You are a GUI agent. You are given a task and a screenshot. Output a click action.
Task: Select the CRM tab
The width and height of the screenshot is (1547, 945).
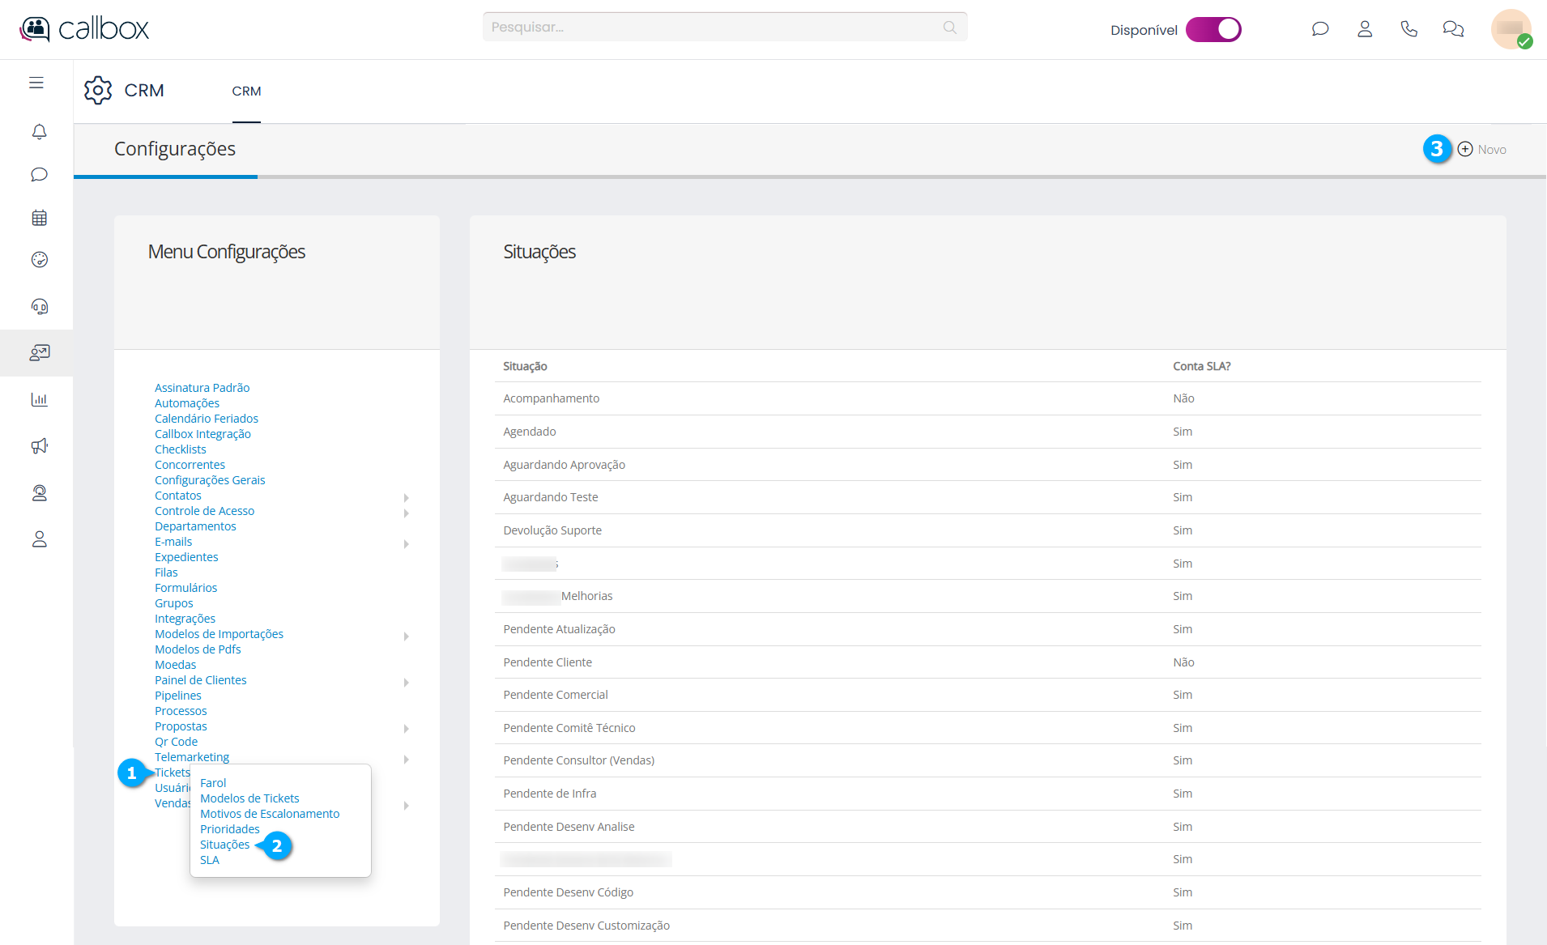click(x=246, y=92)
